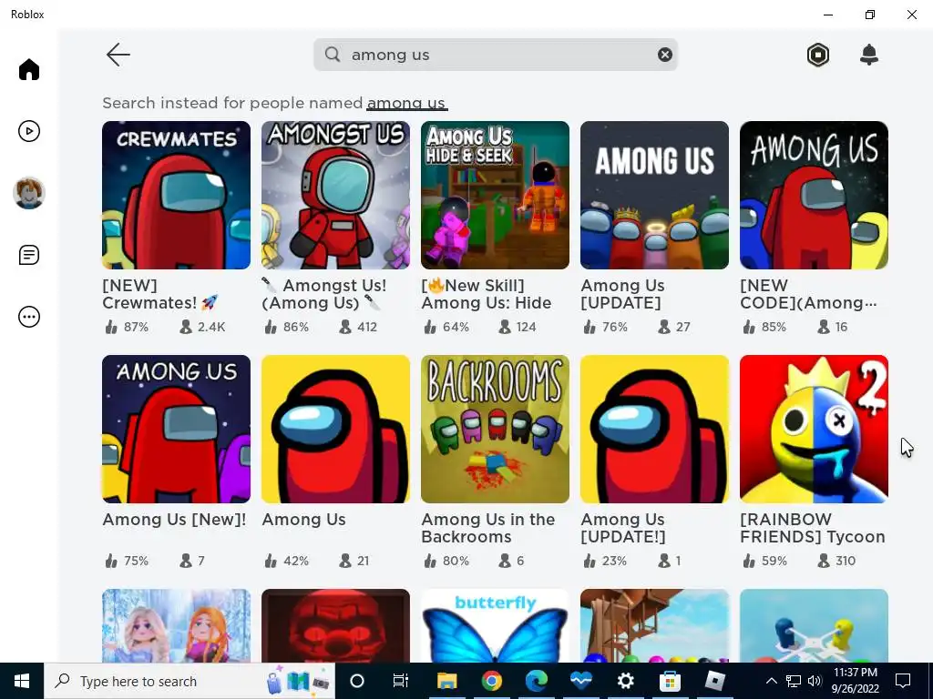This screenshot has height=699, width=933.
Task: Open Task View on taskbar
Action: (401, 681)
